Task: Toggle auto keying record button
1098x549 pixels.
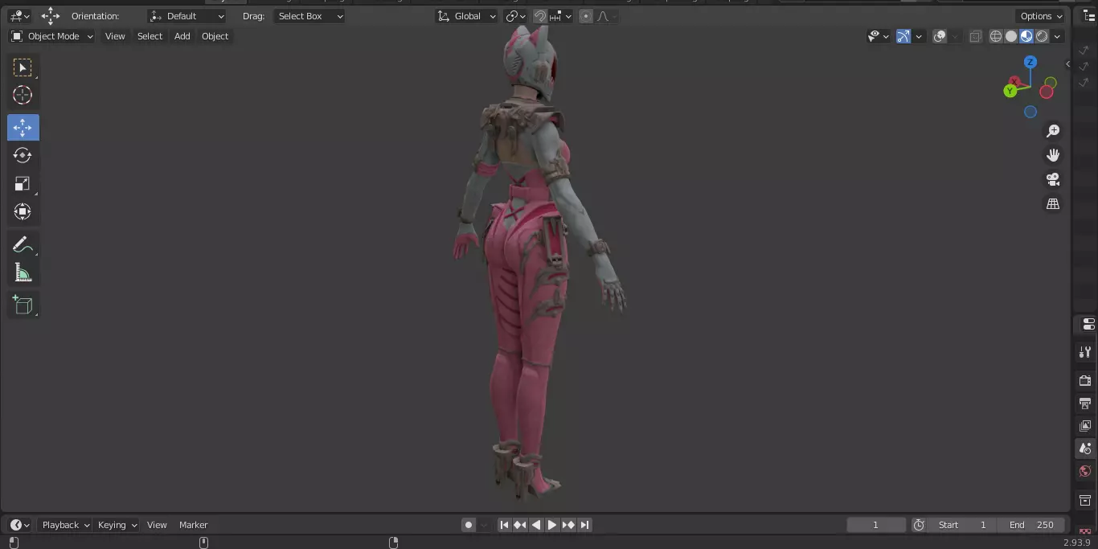Action: [469, 525]
